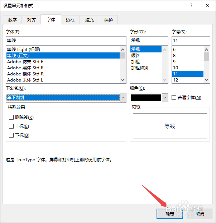Select Adobe 黑体 Std R font

click(63, 68)
